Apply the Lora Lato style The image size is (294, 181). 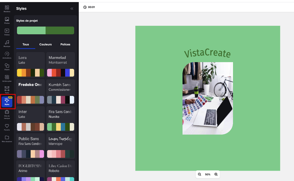(31, 65)
